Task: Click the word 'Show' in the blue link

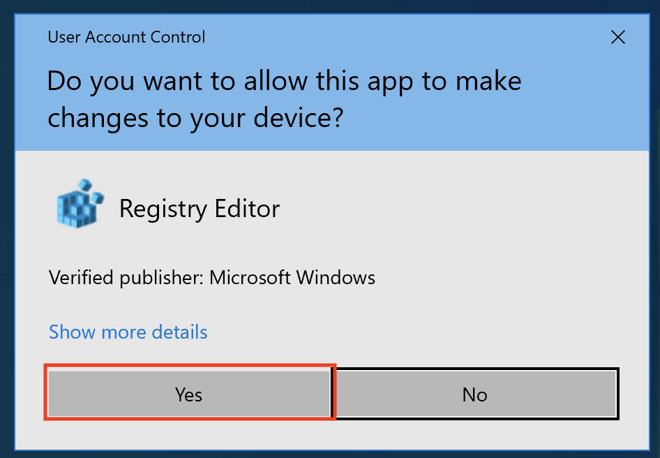Action: [73, 332]
